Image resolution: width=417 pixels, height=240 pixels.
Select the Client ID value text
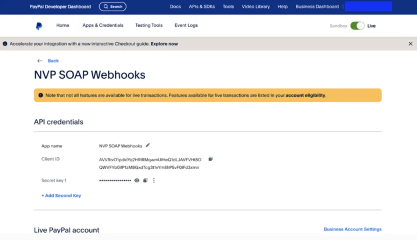[150, 164]
